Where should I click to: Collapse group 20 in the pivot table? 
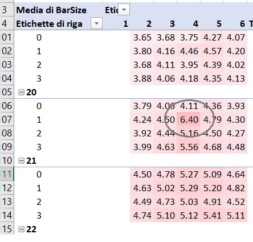coord(21,92)
